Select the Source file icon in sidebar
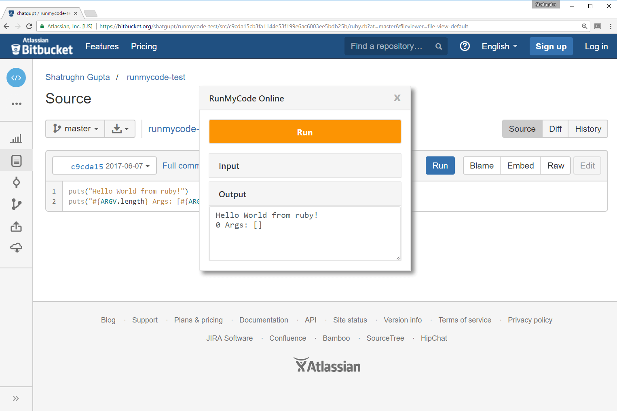This screenshot has height=411, width=617. click(x=16, y=161)
